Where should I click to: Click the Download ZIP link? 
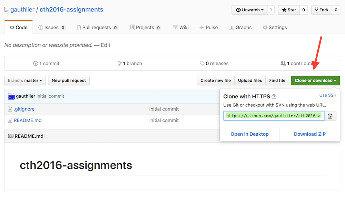point(309,134)
